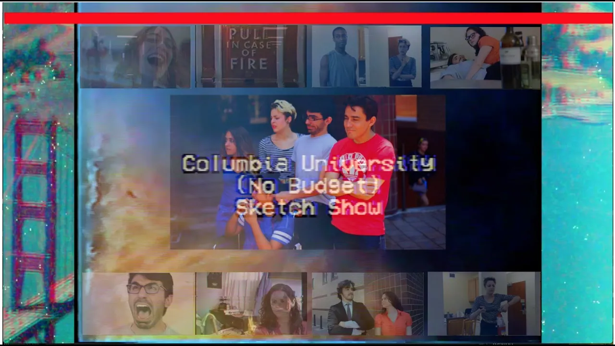615x346 pixels.
Task: Click the central group photo
Action: coord(307,172)
